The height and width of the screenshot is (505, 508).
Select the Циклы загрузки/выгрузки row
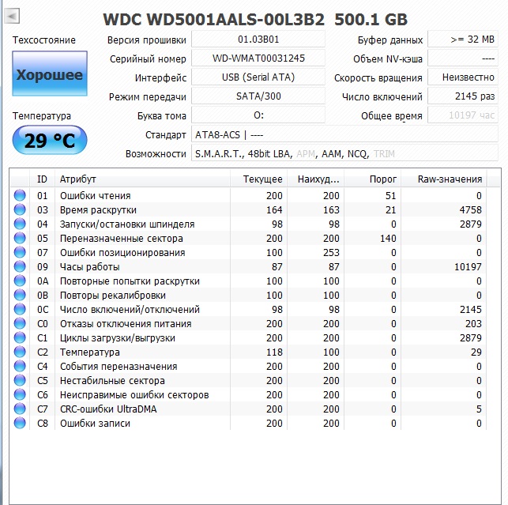(x=248, y=337)
